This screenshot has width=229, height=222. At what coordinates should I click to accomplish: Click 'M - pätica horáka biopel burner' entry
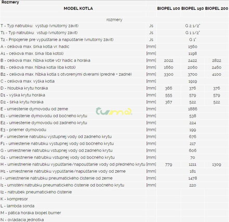pos(31,213)
